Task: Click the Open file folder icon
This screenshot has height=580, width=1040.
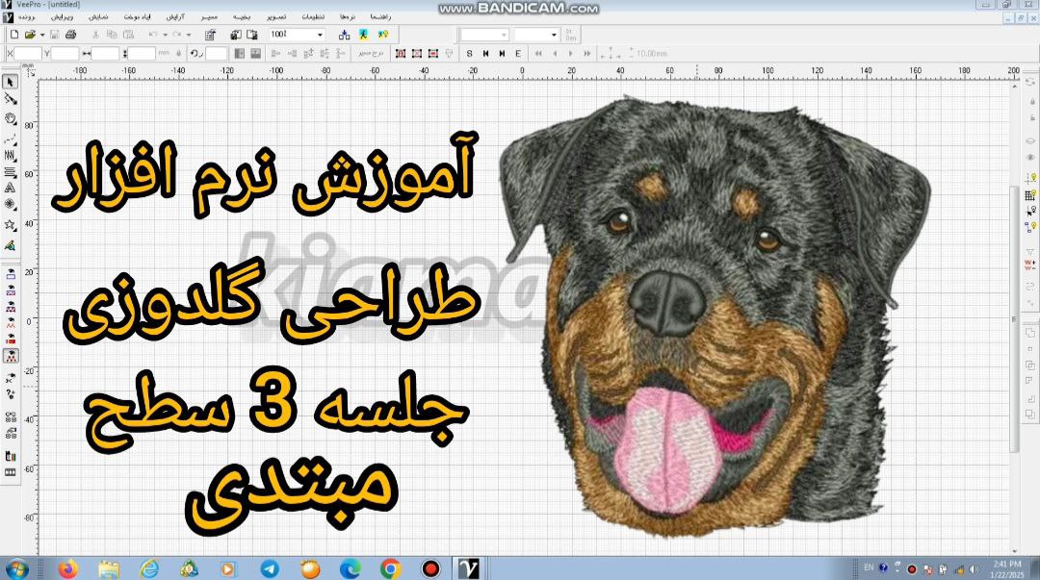Action: (30, 35)
